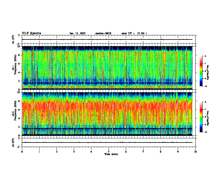The width and height of the screenshot is (220, 170).
Task: Click the "VLF Spectra" plot title
Action: click(31, 33)
